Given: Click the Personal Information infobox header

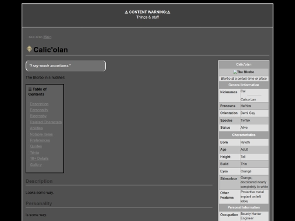Looking at the screenshot, I should (244, 207).
